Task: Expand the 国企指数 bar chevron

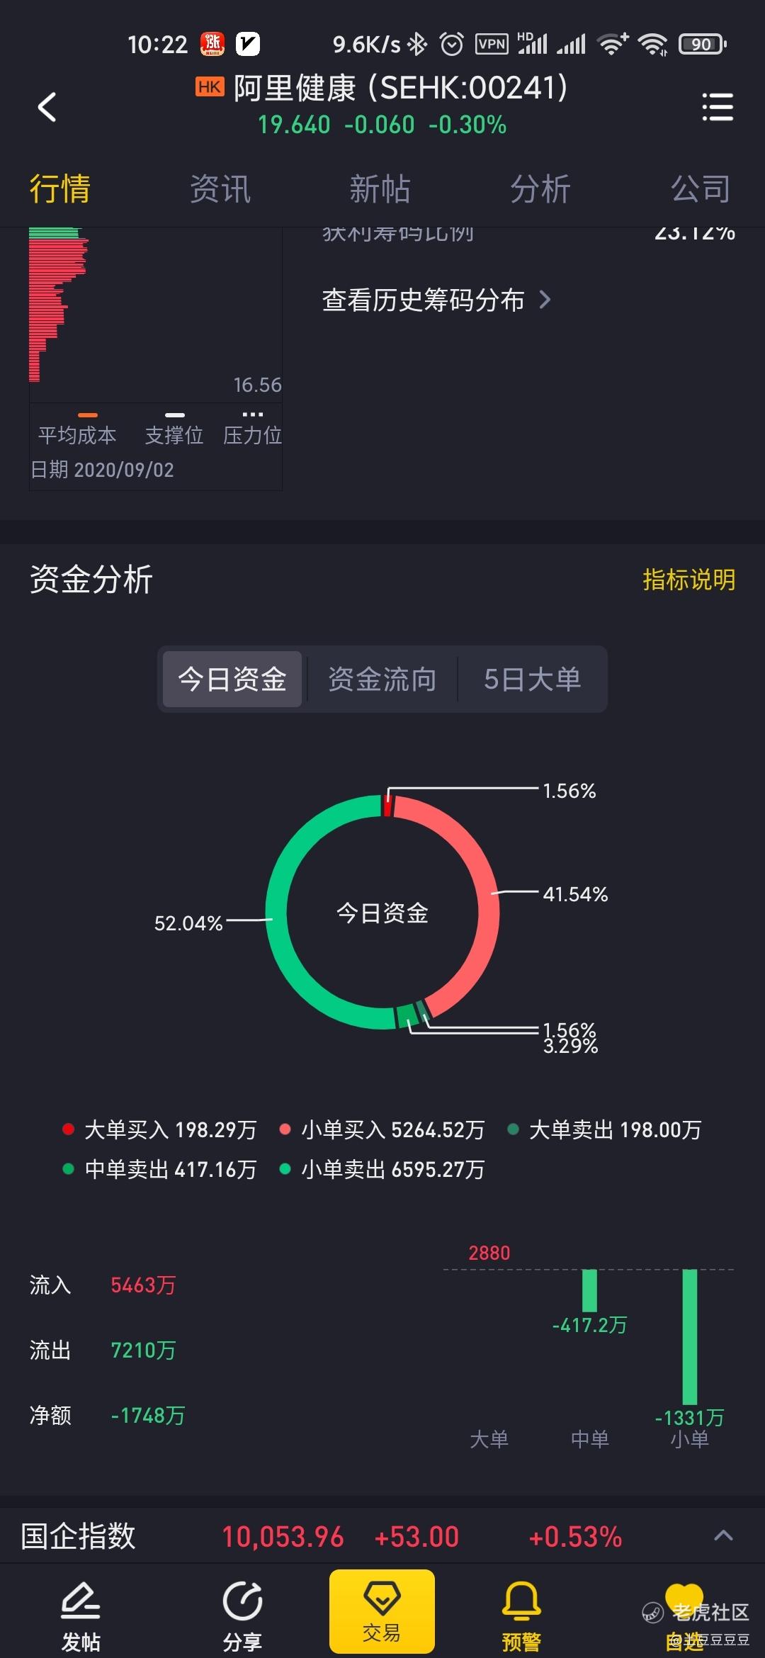Action: point(723,1536)
